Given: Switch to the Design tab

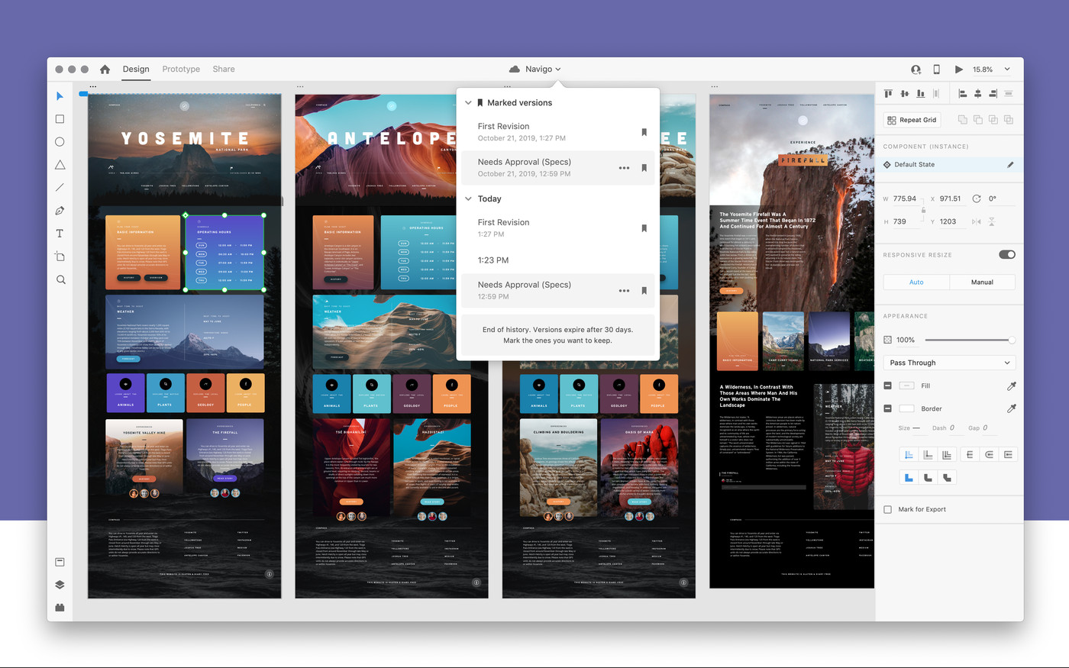Looking at the screenshot, I should (x=136, y=69).
